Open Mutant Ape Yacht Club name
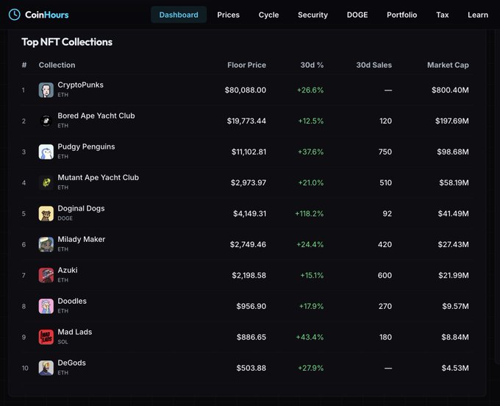500x406 pixels. [x=99, y=177]
